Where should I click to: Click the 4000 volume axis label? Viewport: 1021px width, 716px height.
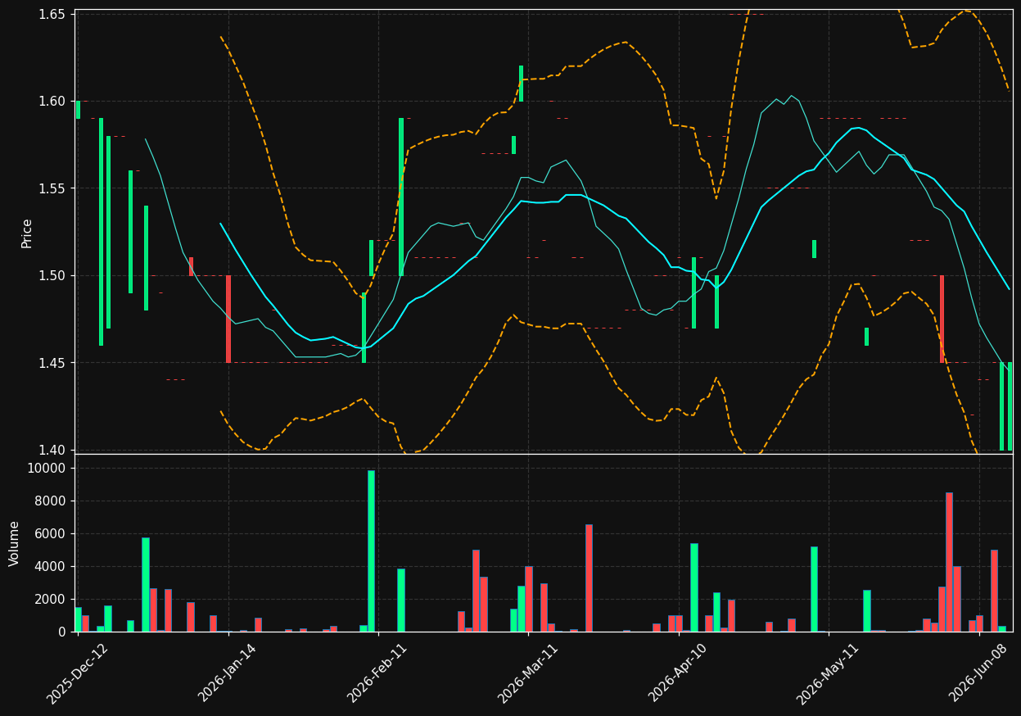[50, 567]
